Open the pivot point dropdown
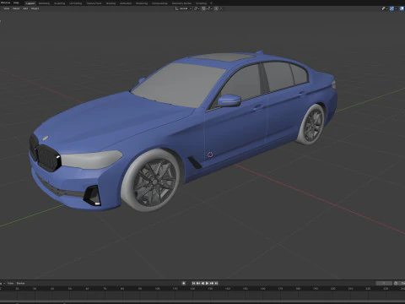 [197, 8]
